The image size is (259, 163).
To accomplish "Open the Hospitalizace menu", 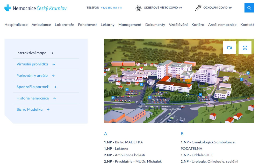I will click(16, 25).
